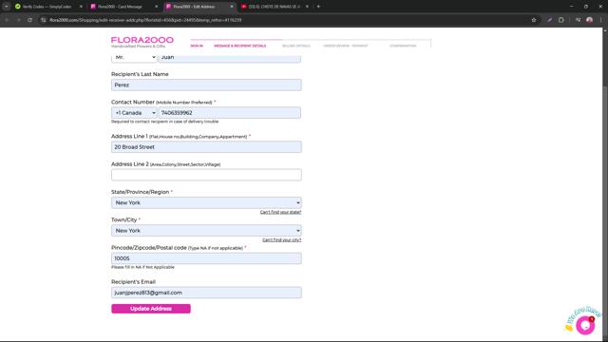
Task: Click "Can't find your city?" link
Action: point(281,240)
